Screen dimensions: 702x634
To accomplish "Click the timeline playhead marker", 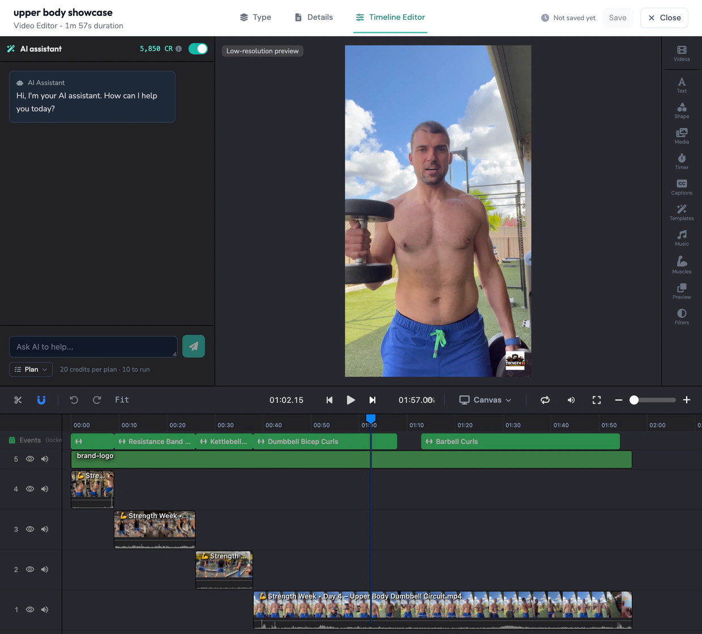I will coord(371,419).
